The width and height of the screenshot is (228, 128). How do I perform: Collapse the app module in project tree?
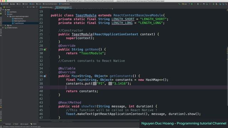pyautogui.click(x=3, y=10)
